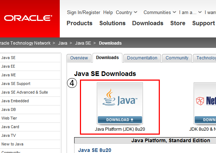Click the NetBeans bundle download button
Viewport: 216px width, 153px height.
pyautogui.click(x=206, y=120)
